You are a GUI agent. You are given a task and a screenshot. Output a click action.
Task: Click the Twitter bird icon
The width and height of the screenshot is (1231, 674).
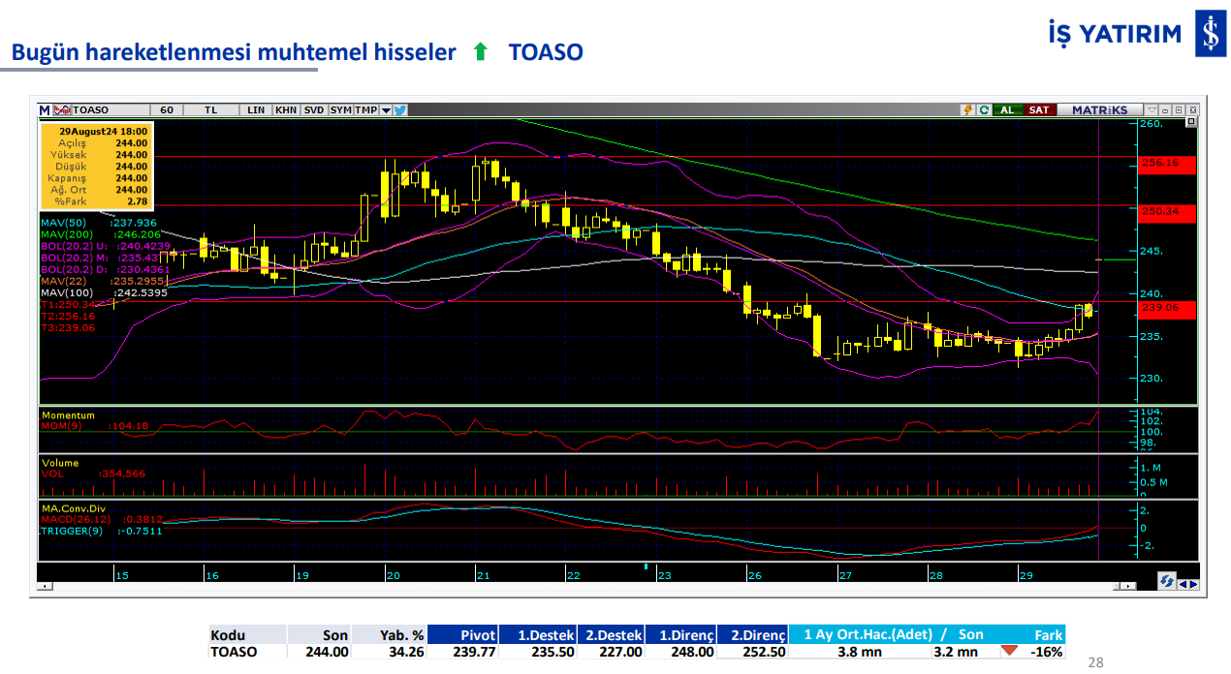click(400, 110)
